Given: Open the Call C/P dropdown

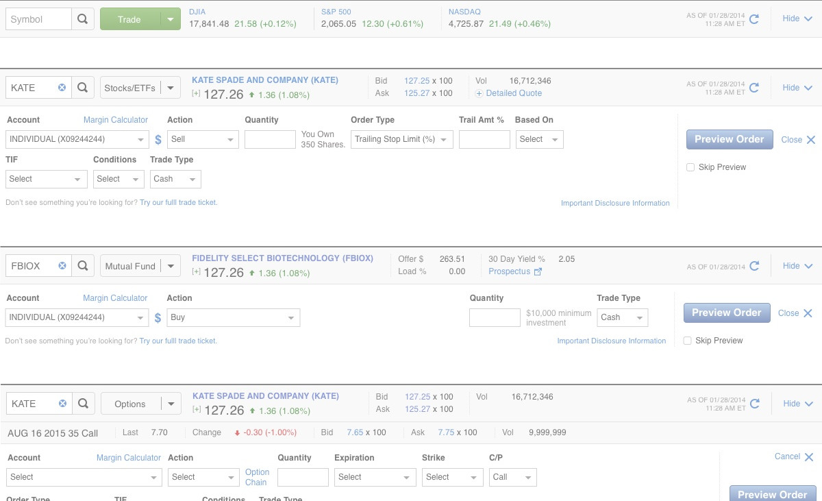Looking at the screenshot, I should 513,477.
